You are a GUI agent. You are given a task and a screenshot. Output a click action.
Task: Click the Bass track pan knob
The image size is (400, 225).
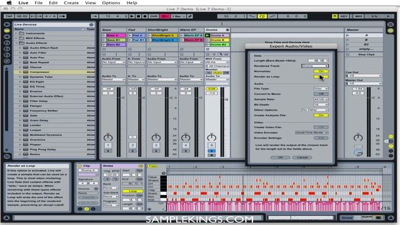[108, 137]
